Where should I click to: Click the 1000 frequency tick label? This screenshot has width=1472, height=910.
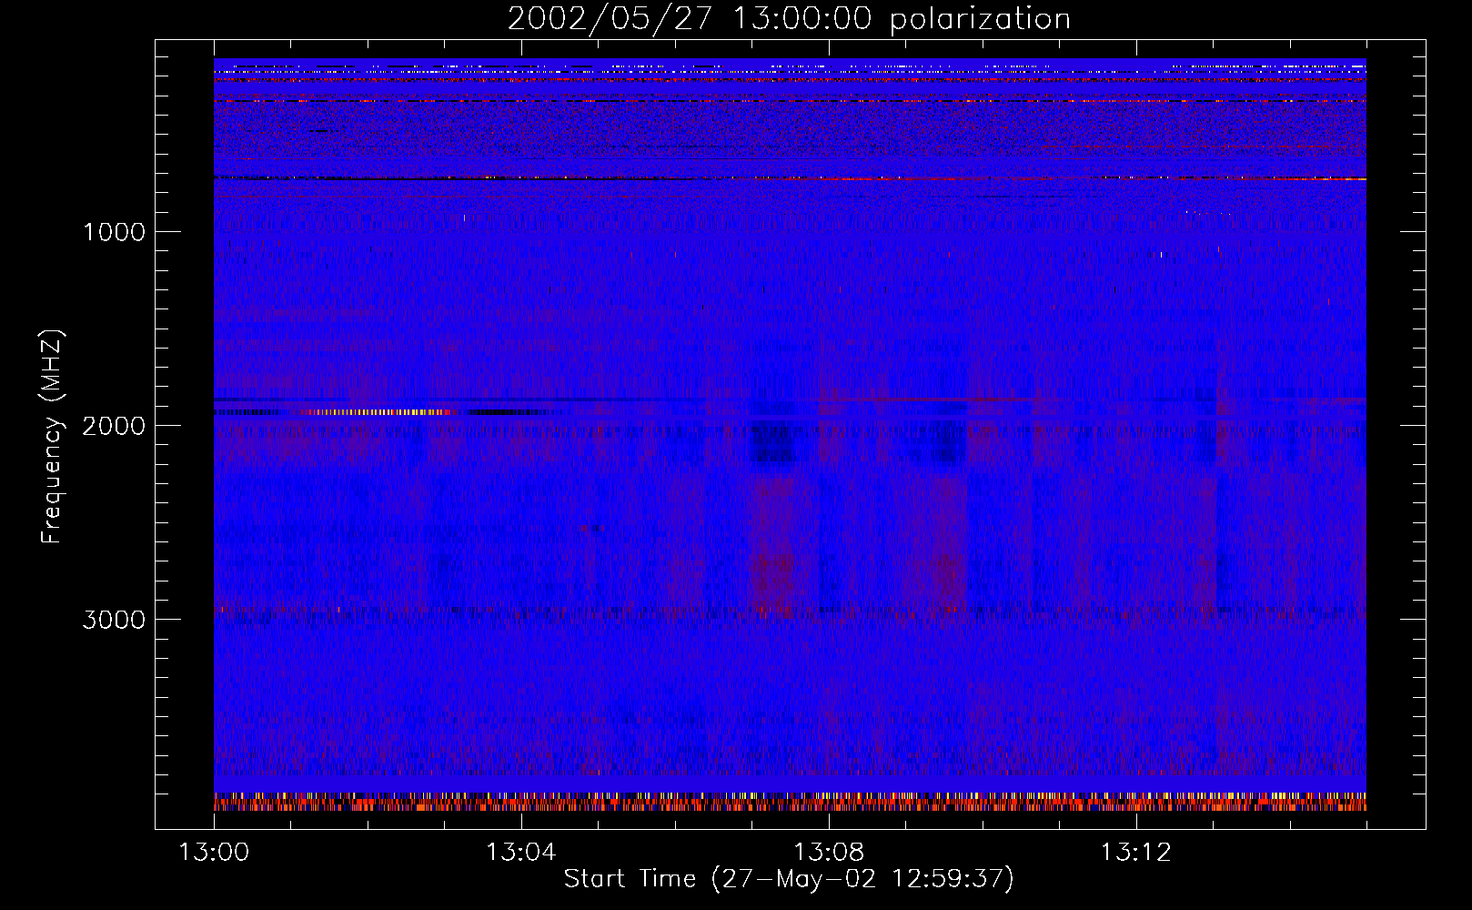tap(115, 232)
